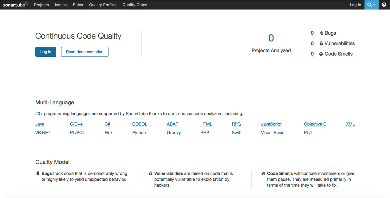Click the Vulnerabilities lock icon in stats
This screenshot has width=390, height=198.
point(321,44)
